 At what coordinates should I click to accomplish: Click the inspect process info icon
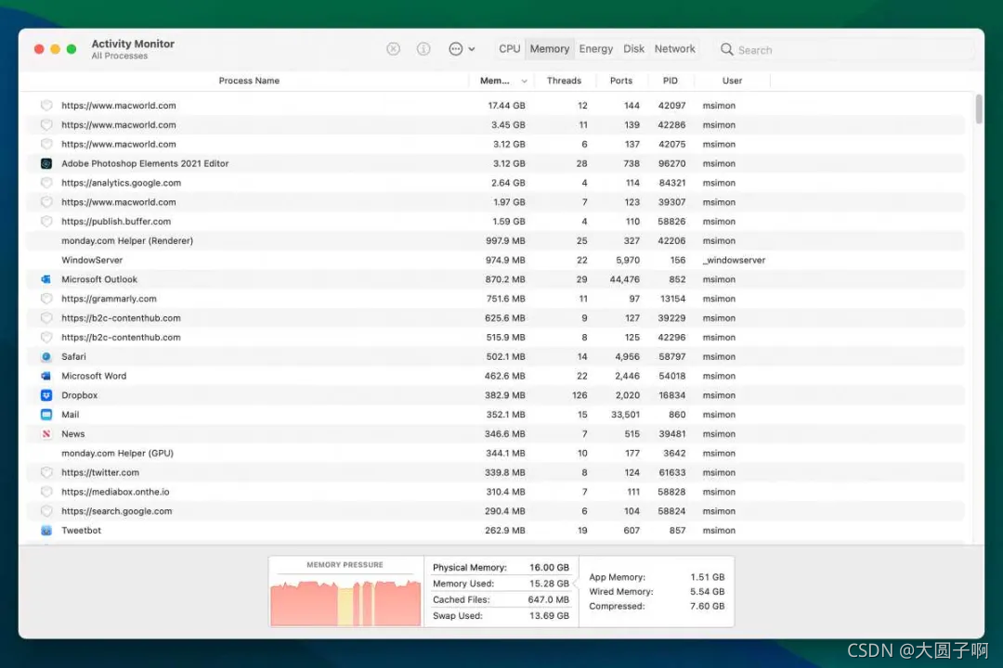click(423, 49)
